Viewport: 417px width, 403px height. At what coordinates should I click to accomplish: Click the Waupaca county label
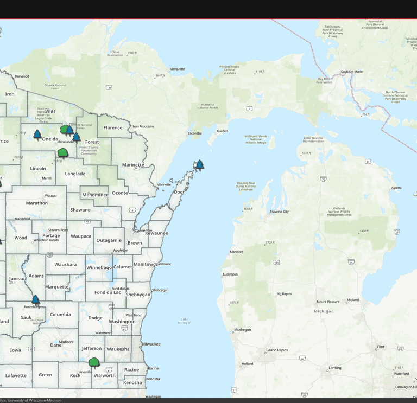(81, 236)
